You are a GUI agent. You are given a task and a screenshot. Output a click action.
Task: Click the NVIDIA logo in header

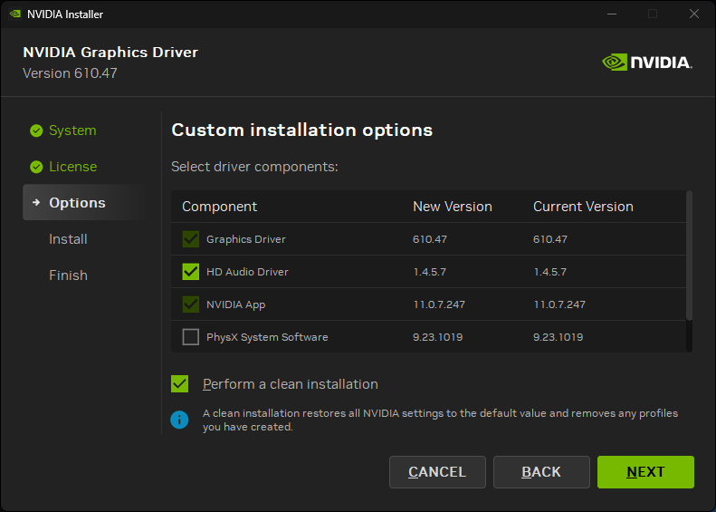(x=647, y=63)
